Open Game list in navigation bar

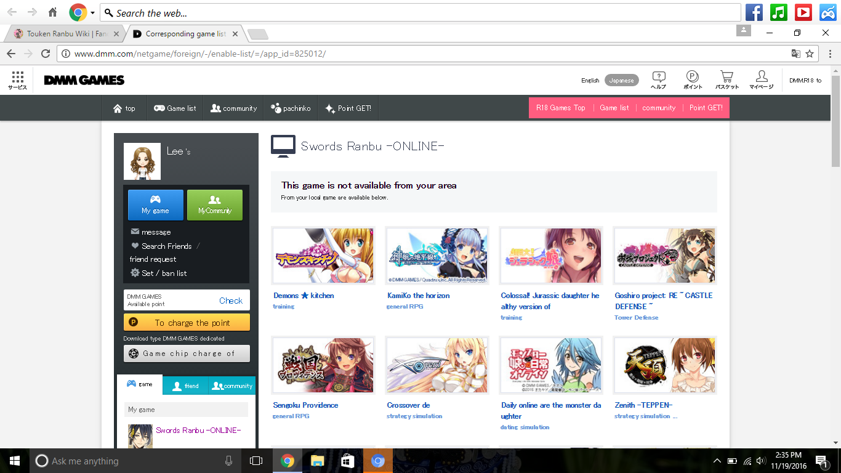tap(175, 108)
